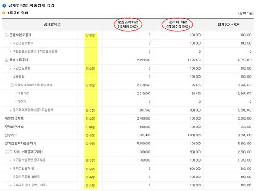The height and width of the screenshot is (191, 257).
Task: Click the value 1,600,000
Action: click(x=194, y=135)
